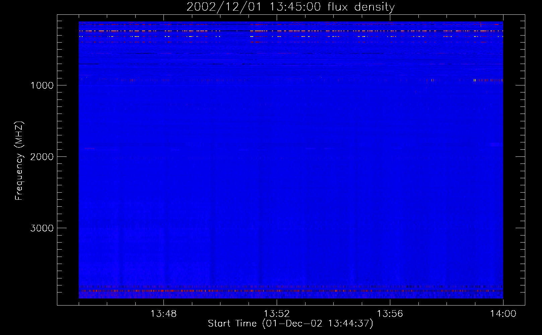Click the 13:48 time tick label
This screenshot has width=542, height=335.
click(163, 314)
